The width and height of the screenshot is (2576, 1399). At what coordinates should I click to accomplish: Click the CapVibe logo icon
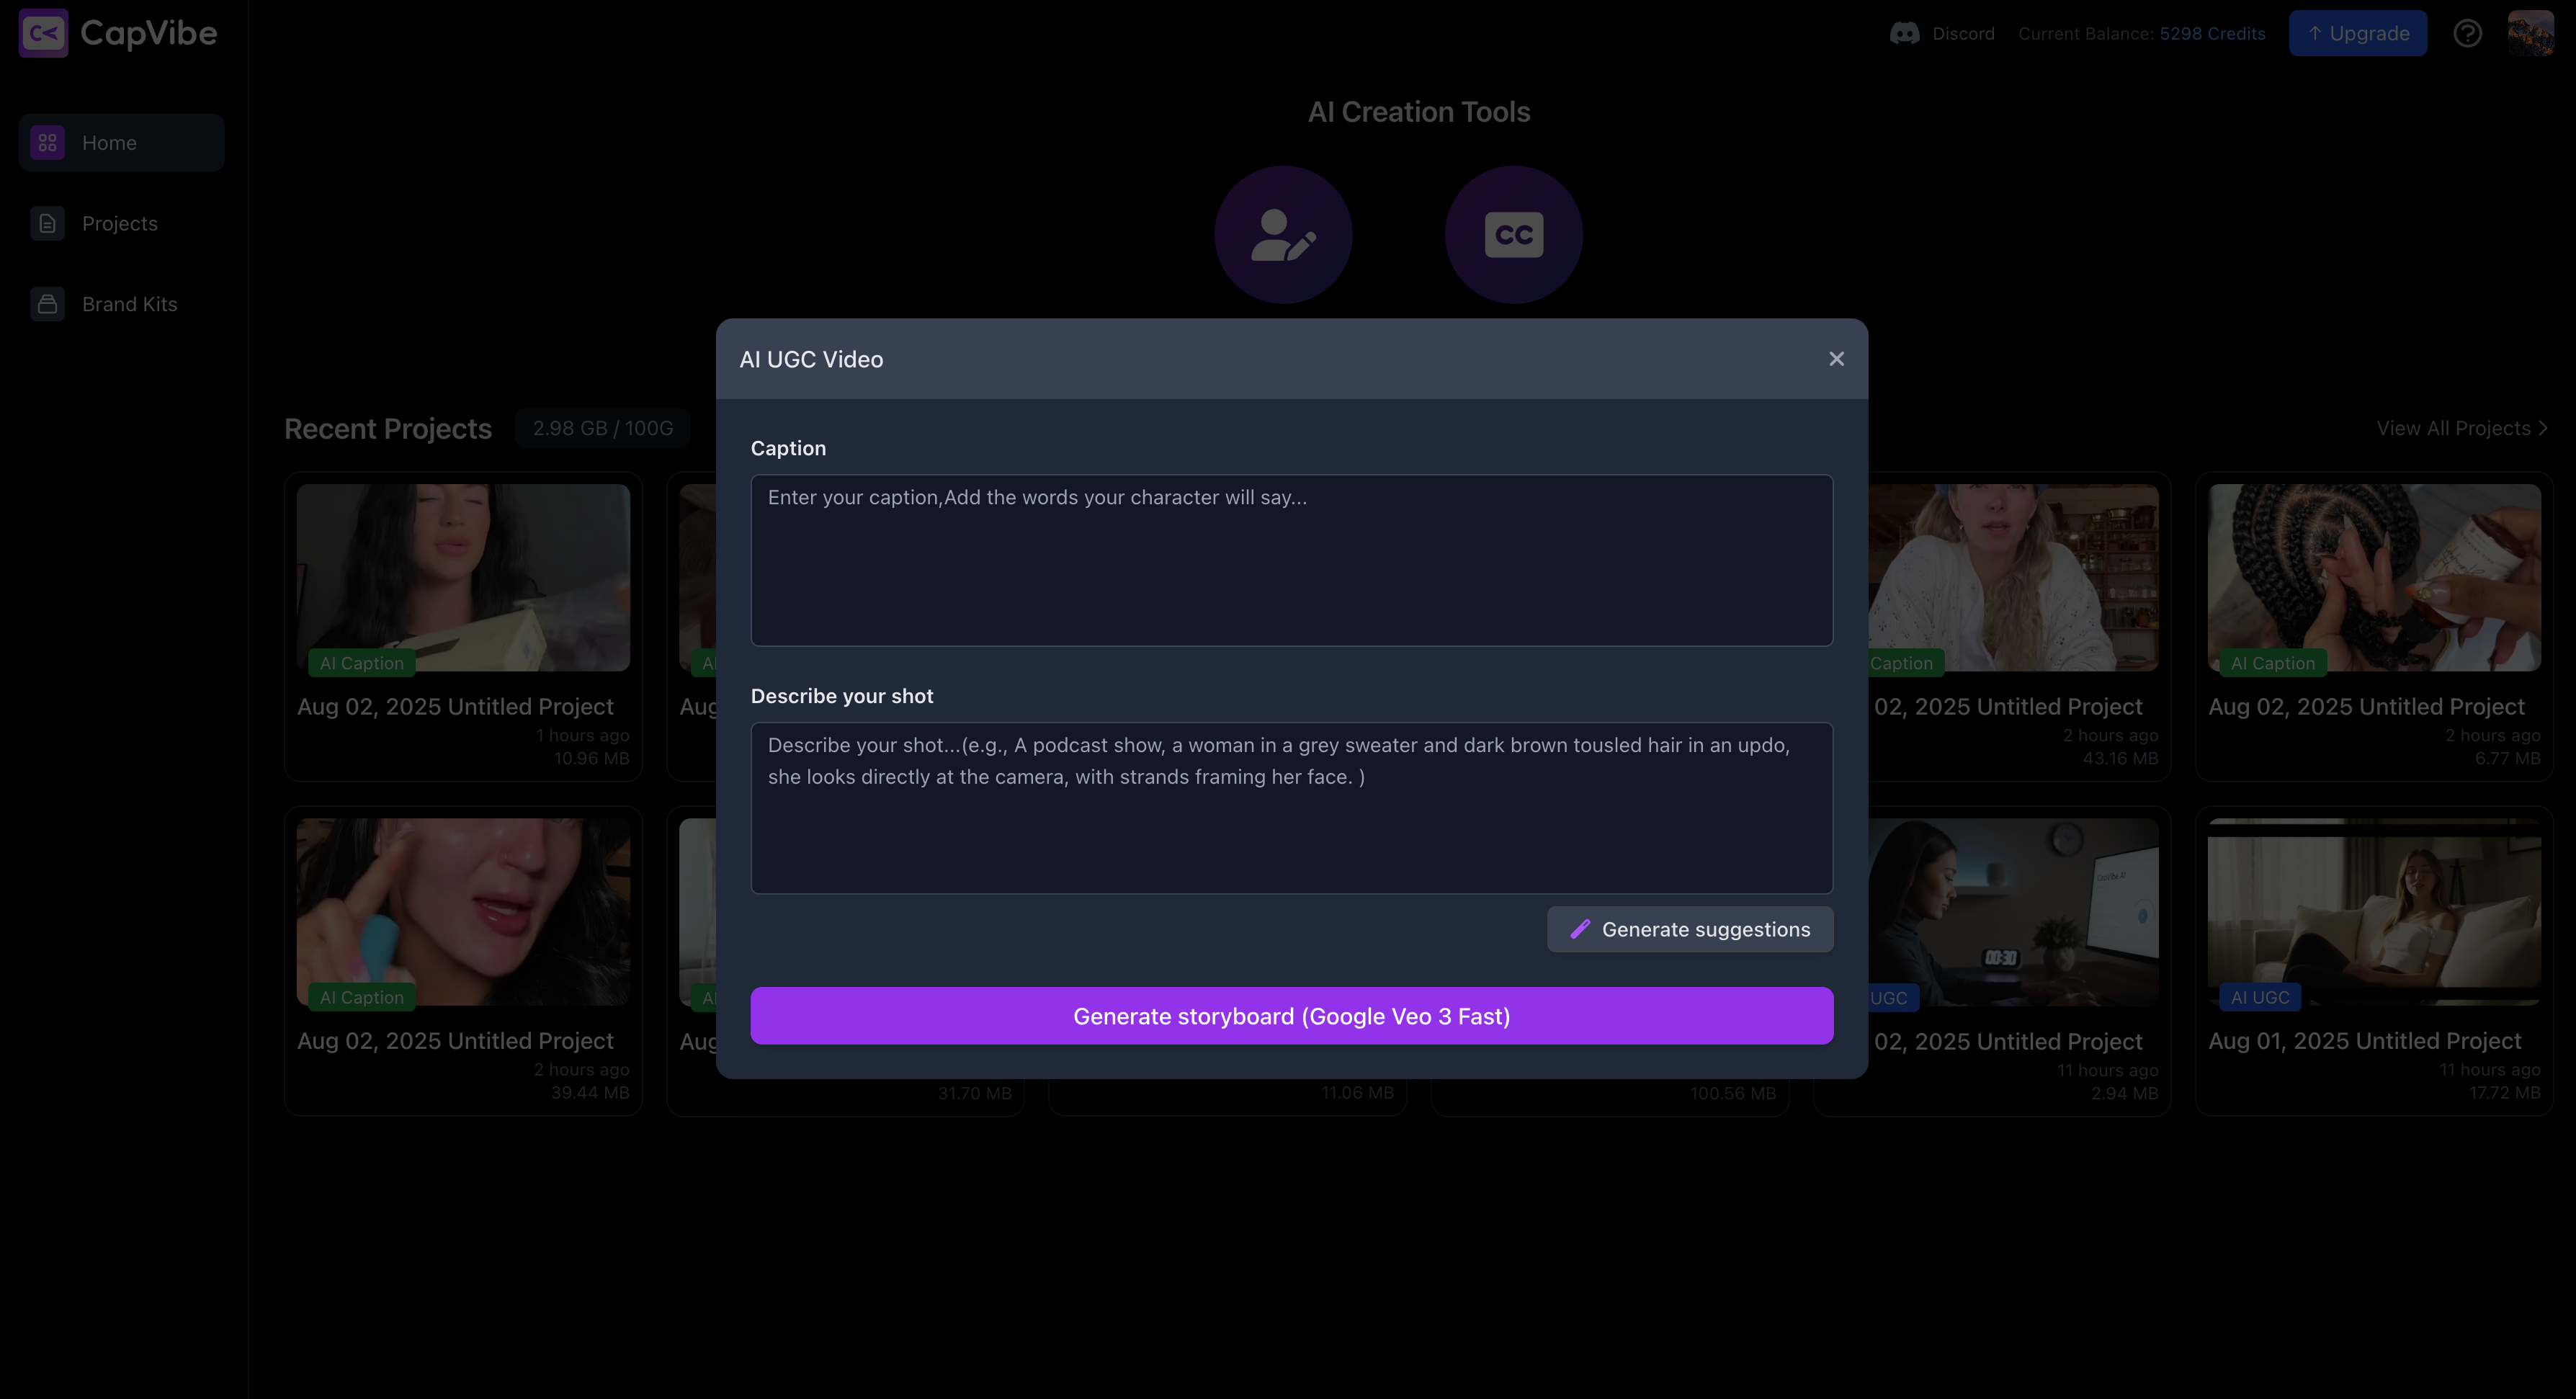(43, 33)
